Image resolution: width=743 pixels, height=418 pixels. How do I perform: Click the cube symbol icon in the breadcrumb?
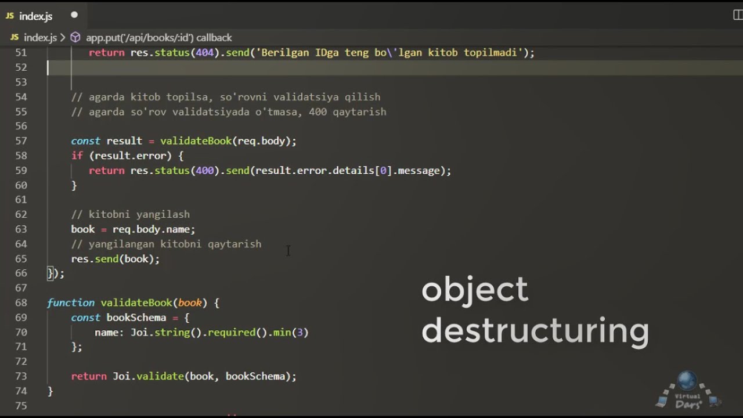pyautogui.click(x=75, y=37)
